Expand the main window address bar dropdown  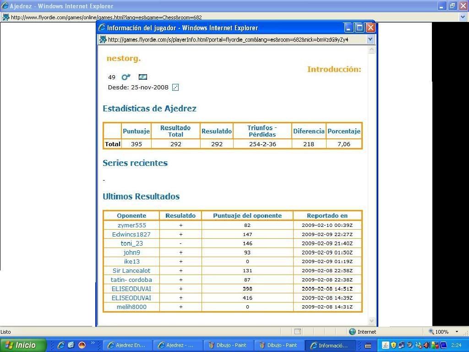pos(463,17)
